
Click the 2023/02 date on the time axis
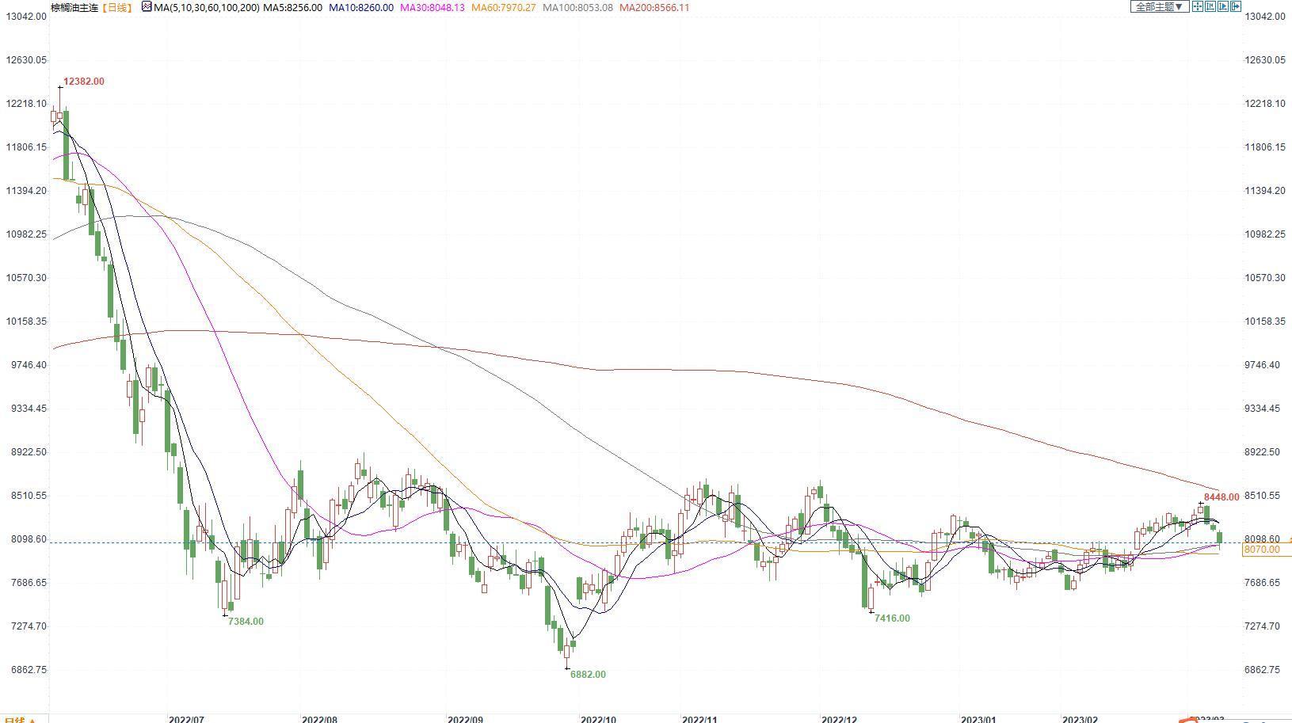[x=1080, y=719]
